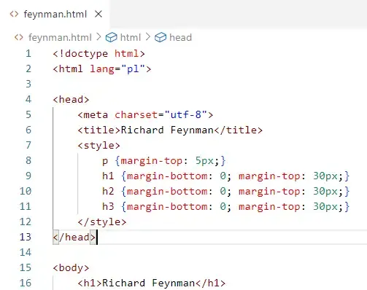The height and width of the screenshot is (290, 367).
Task: Click the opening <body> tag
Action: [71, 268]
